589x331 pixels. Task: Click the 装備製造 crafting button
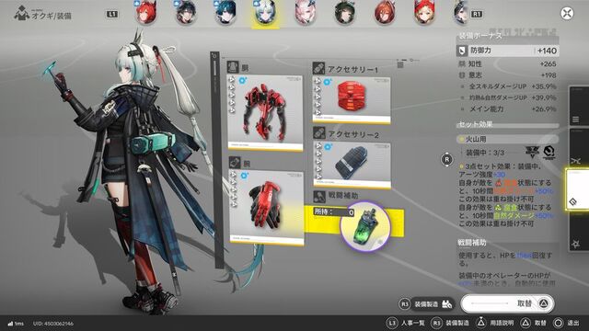427,304
